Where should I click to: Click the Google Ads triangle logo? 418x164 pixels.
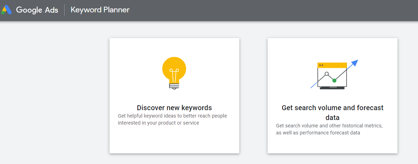point(6,10)
